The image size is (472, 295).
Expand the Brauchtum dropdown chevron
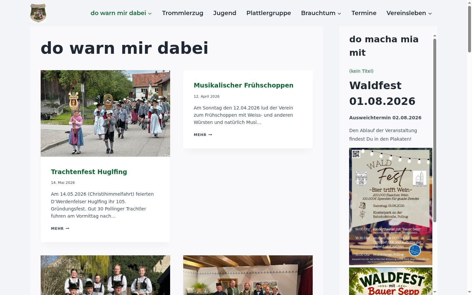tap(339, 13)
